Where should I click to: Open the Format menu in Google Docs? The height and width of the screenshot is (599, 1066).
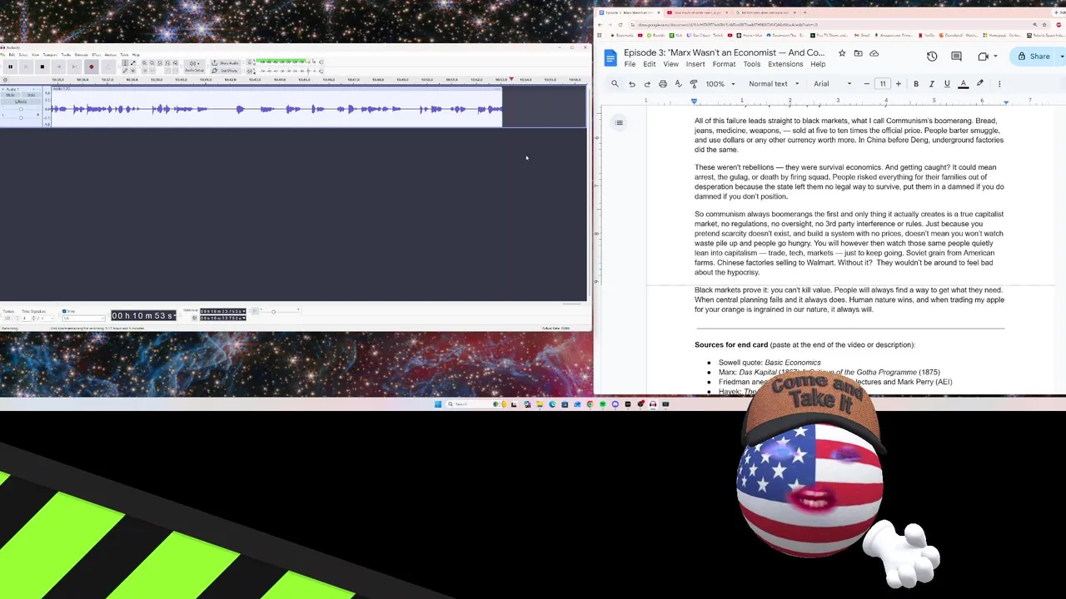pos(724,64)
